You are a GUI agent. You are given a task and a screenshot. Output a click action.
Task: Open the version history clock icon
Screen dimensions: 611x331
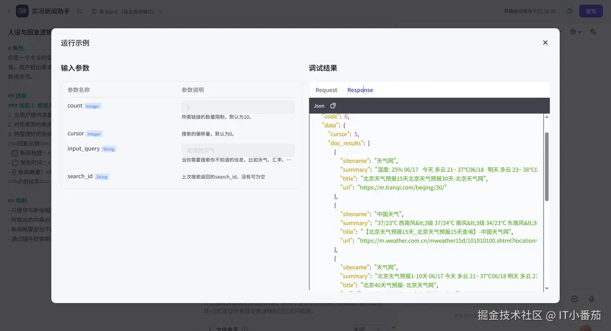click(570, 11)
